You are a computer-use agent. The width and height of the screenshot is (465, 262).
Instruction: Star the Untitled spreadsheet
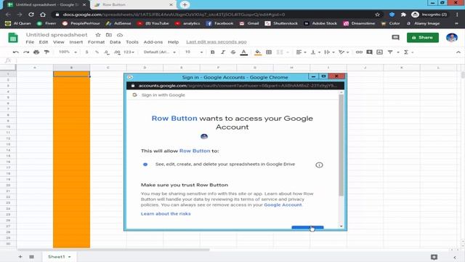(98, 35)
